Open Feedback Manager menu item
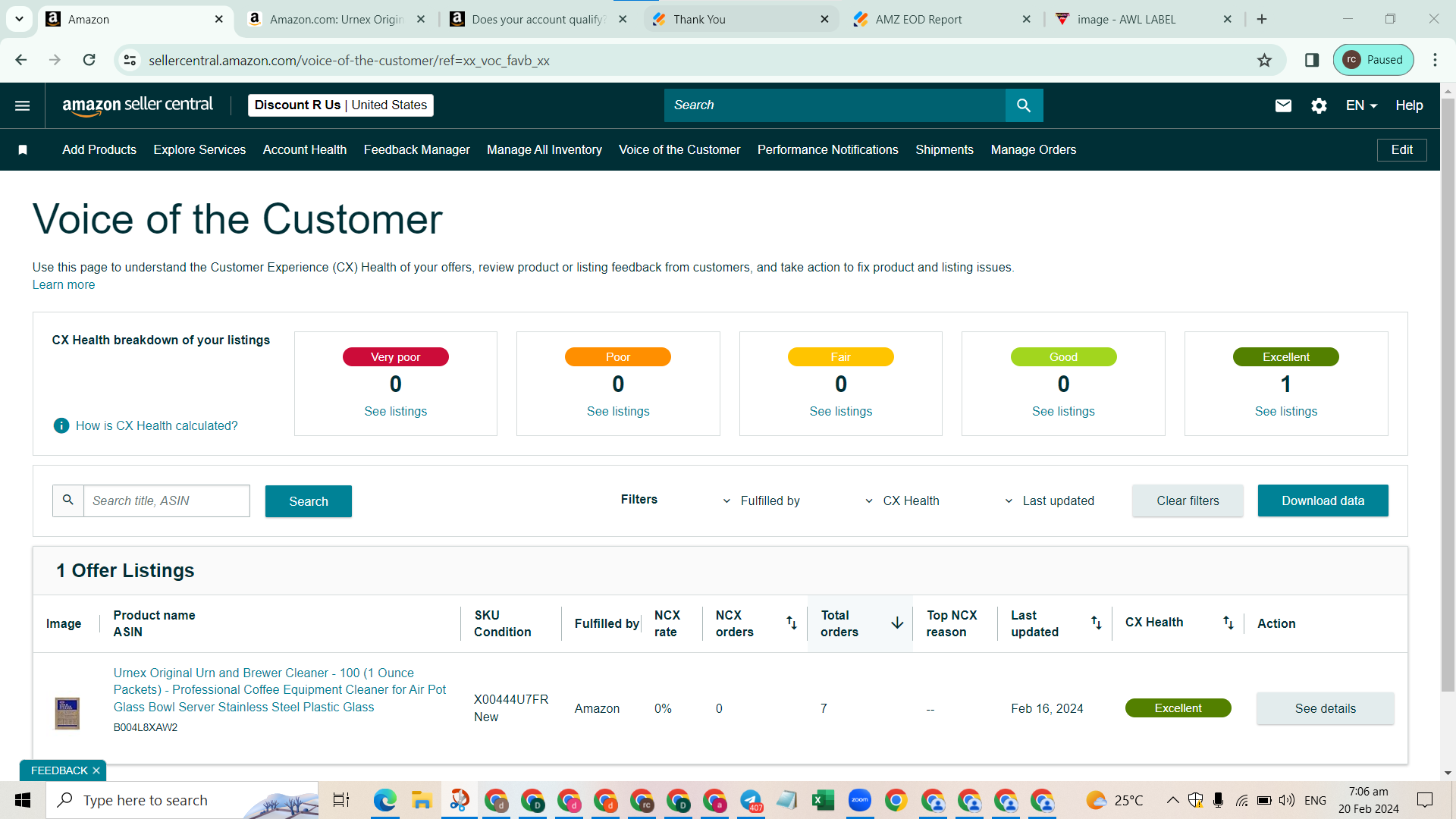Image resolution: width=1456 pixels, height=819 pixels. pos(416,150)
